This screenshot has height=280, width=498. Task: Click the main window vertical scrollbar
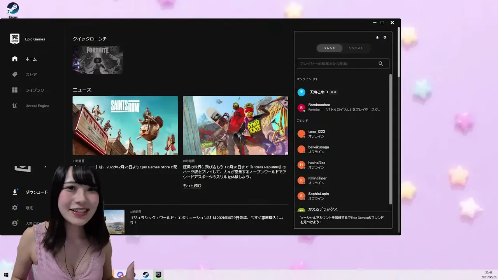point(399,52)
